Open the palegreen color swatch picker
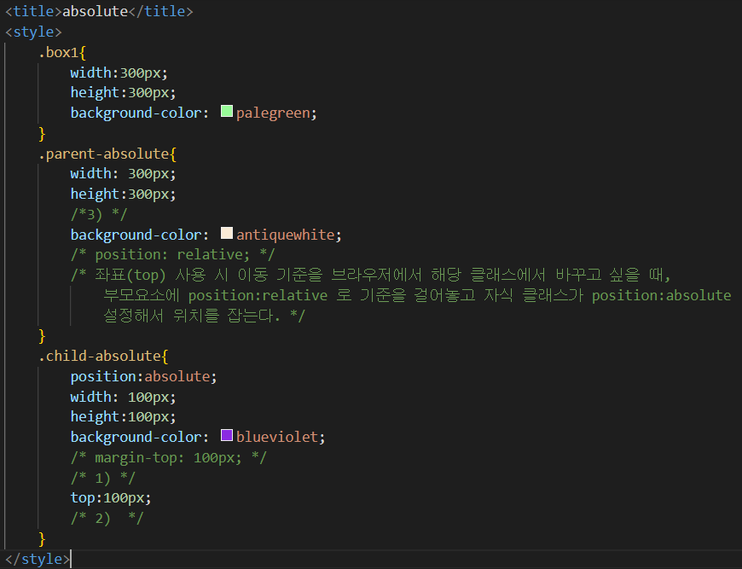The height and width of the screenshot is (569, 742). pyautogui.click(x=227, y=112)
